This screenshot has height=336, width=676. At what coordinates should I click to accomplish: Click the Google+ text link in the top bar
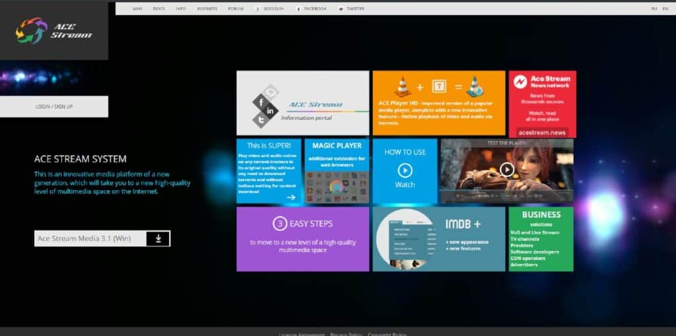point(274,9)
